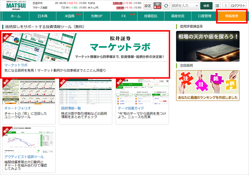The image size is (249, 175).
Task: Click the 機関投資家等の大口動向 description text
Action: coord(26,165)
